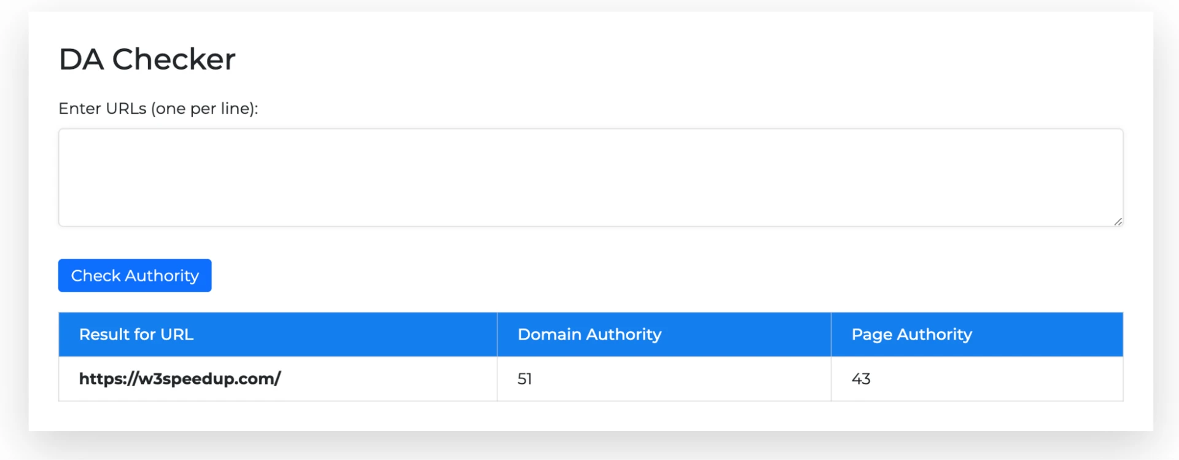Click the blue table header bar
The image size is (1179, 460).
[589, 334]
